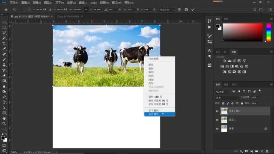Open the Filter menu in menu bar
Screen dimensions: 274x154
[x=83, y=3]
